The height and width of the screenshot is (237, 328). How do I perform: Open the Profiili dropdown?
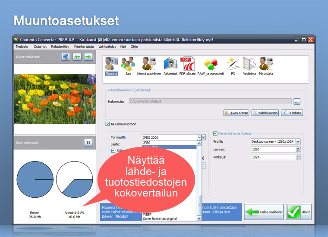click(298, 142)
